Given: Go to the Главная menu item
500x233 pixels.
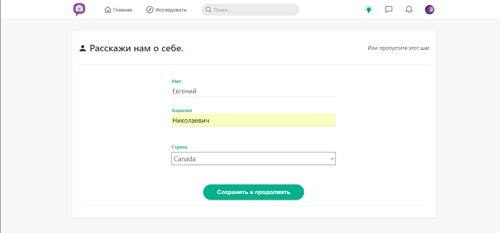Looking at the screenshot, I should (x=122, y=10).
